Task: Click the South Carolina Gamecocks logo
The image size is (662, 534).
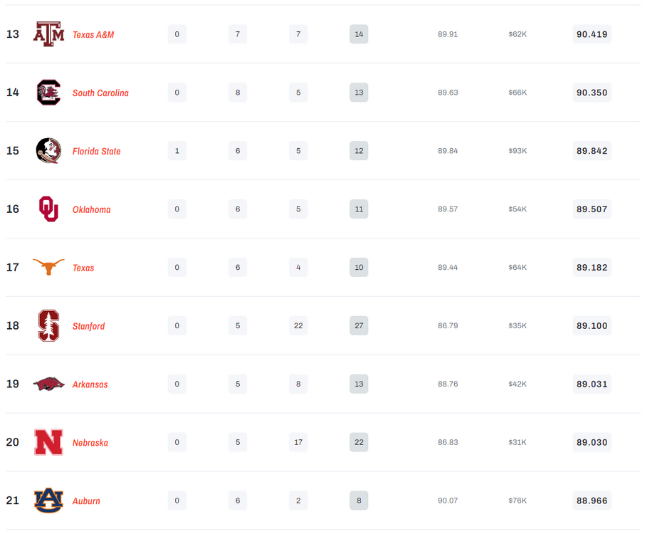Action: (x=48, y=93)
